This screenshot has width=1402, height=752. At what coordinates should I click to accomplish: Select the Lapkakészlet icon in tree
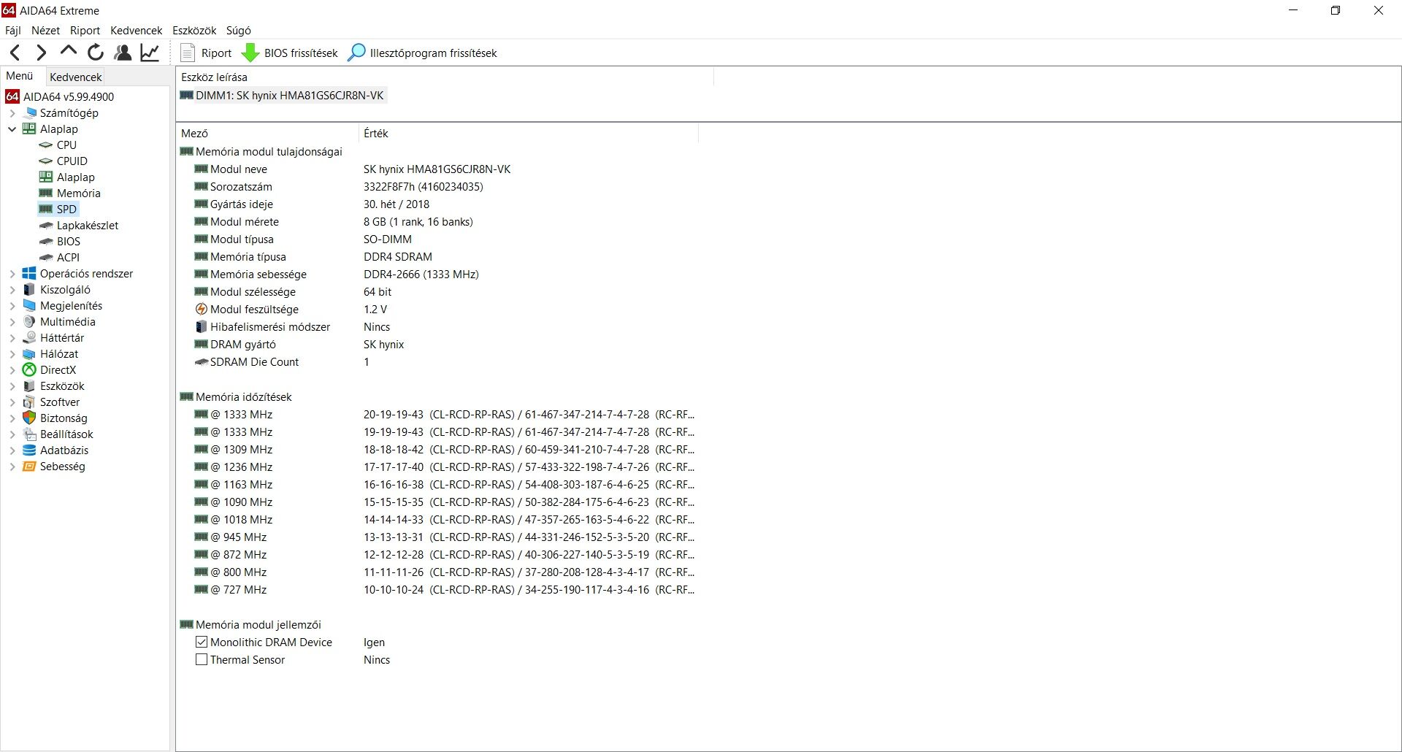click(x=46, y=226)
